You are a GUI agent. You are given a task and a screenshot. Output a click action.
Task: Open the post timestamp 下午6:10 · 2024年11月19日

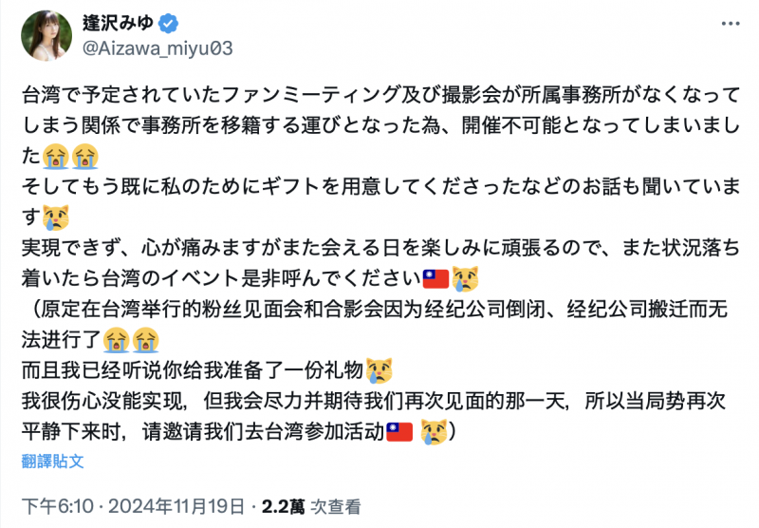point(132,506)
